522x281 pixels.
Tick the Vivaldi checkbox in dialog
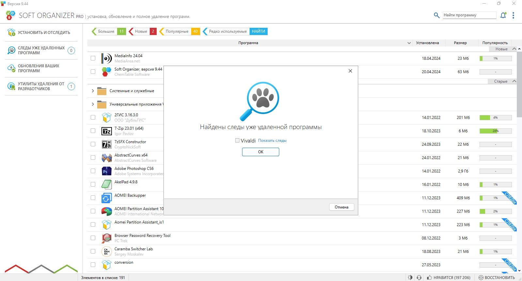[x=237, y=140]
